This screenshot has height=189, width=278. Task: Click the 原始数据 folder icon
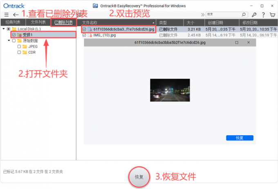point(19,41)
